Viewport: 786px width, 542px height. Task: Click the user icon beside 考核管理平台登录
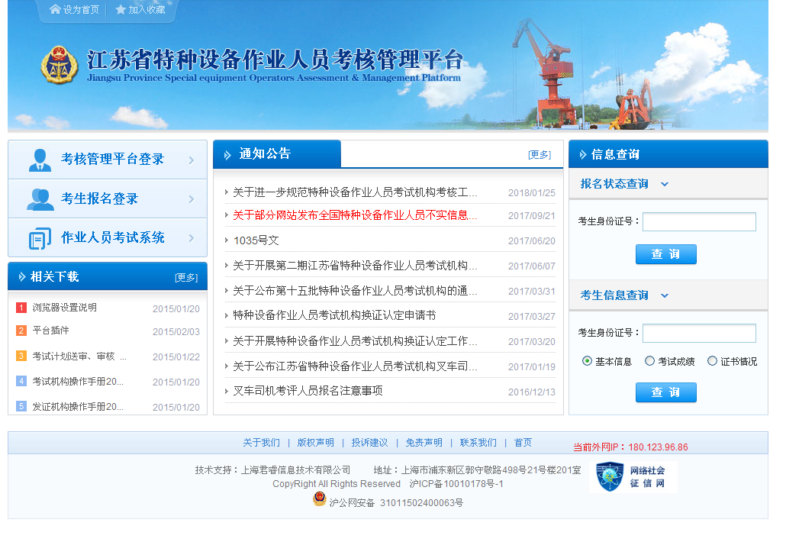40,160
